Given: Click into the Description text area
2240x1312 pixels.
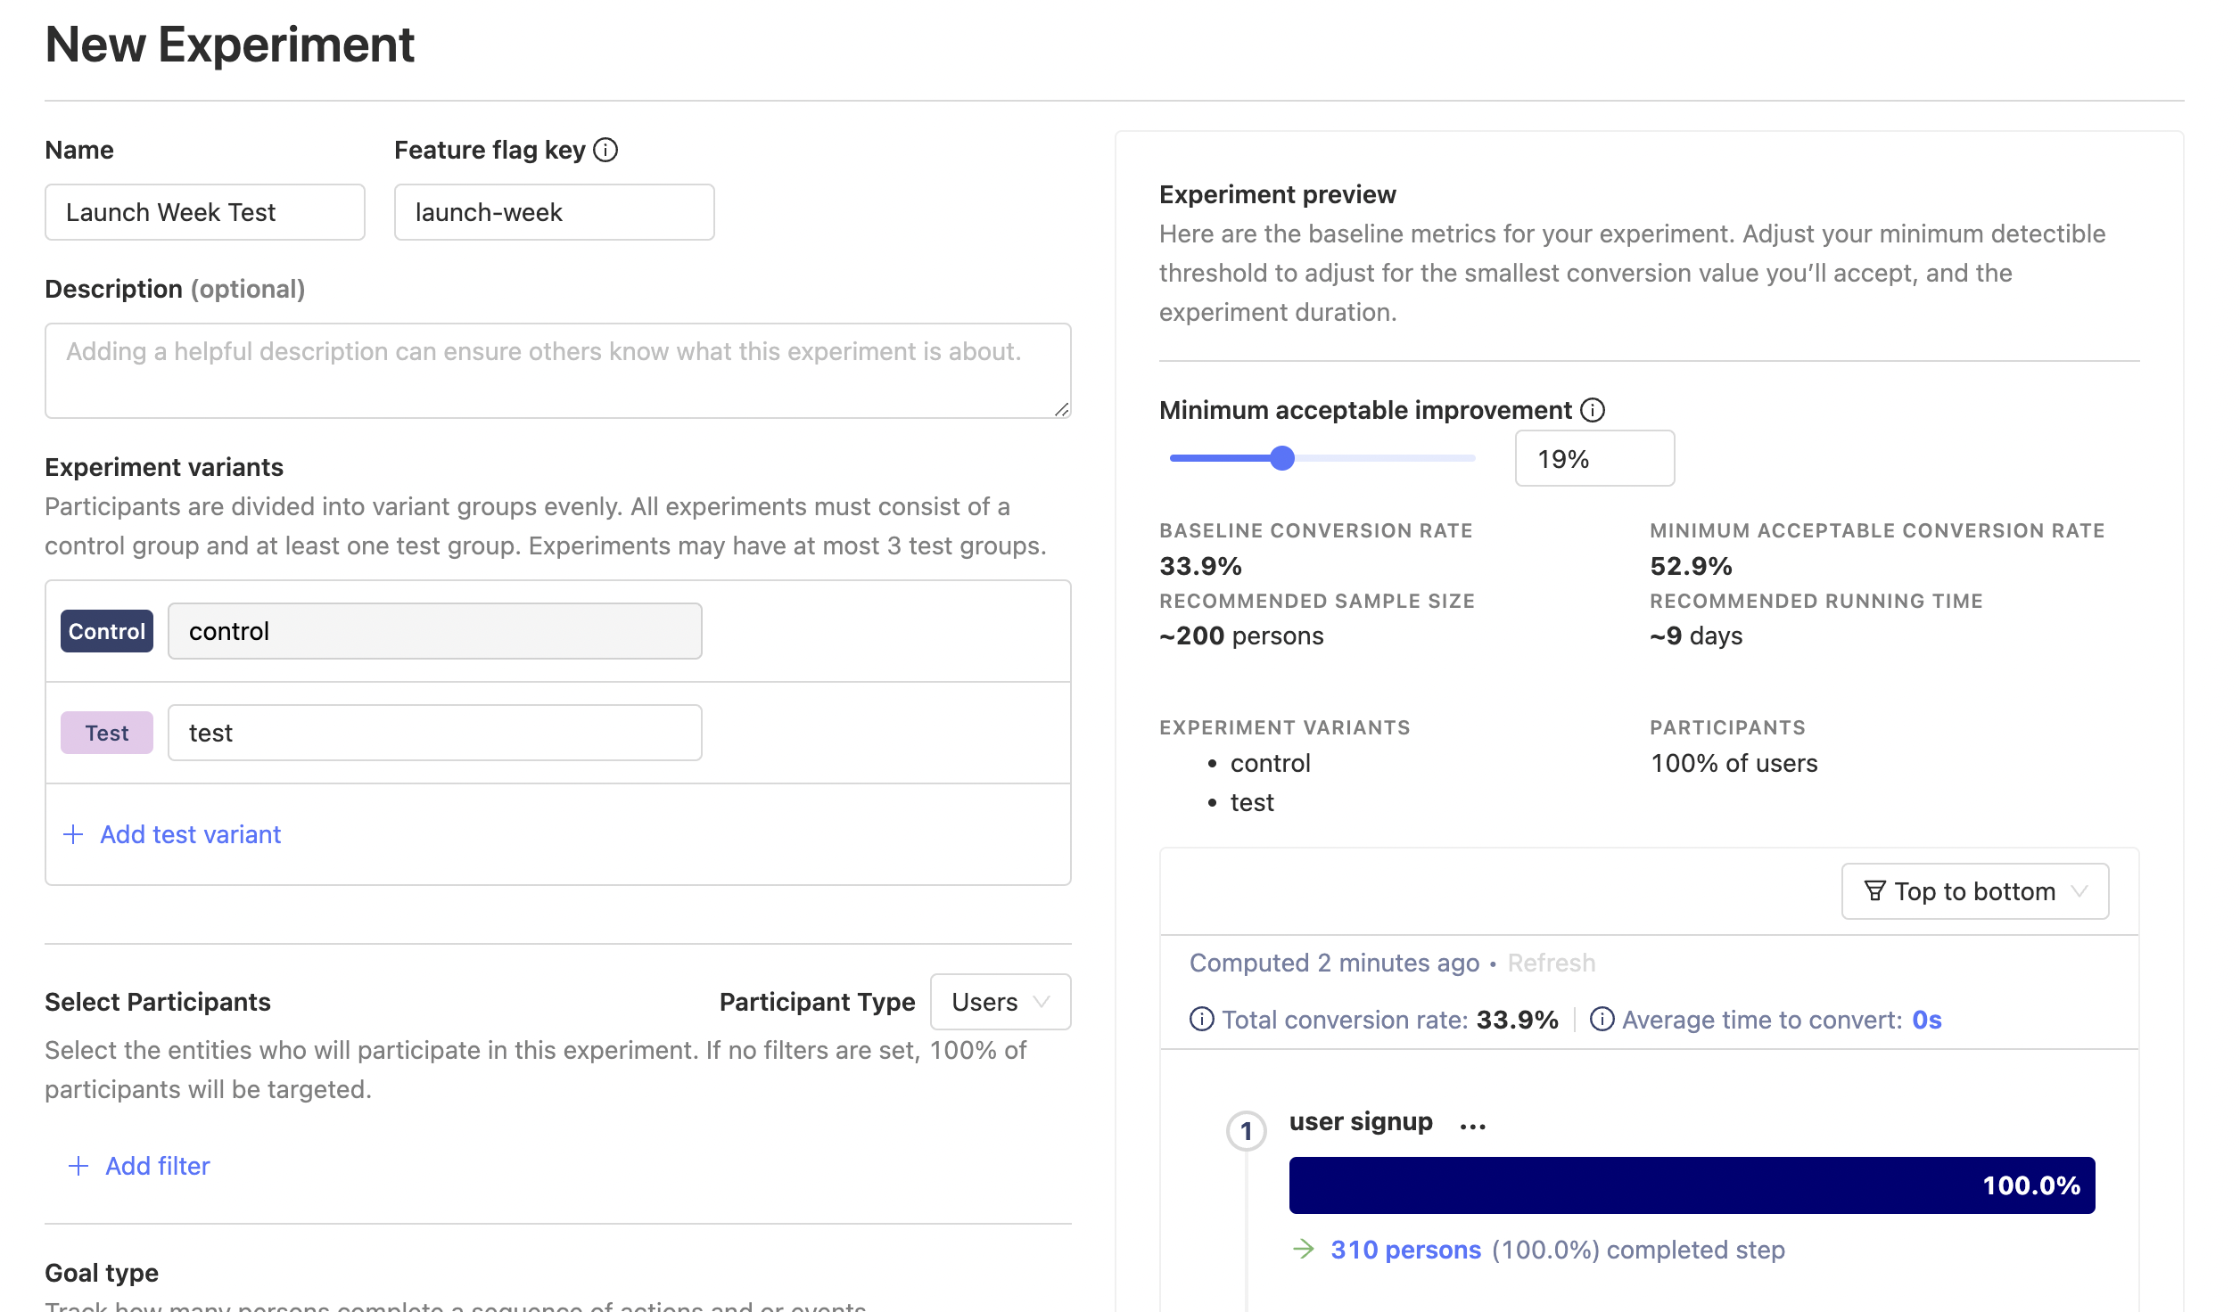Looking at the screenshot, I should [x=557, y=371].
